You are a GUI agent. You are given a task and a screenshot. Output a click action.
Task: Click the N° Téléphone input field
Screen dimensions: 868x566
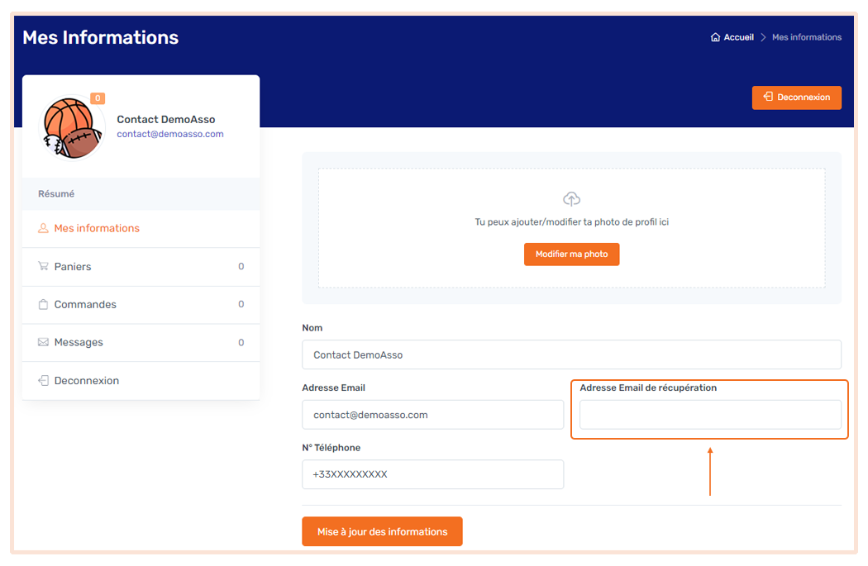point(432,474)
